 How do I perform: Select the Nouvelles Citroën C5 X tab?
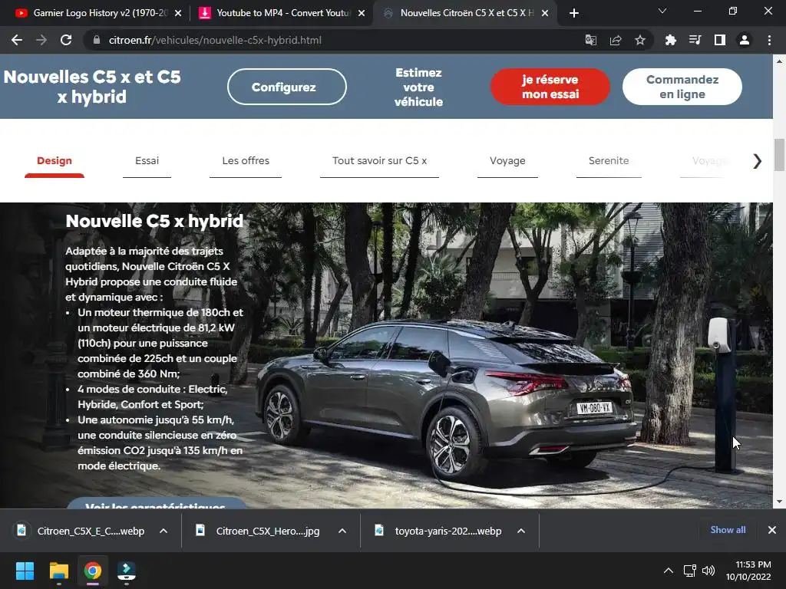tap(464, 13)
